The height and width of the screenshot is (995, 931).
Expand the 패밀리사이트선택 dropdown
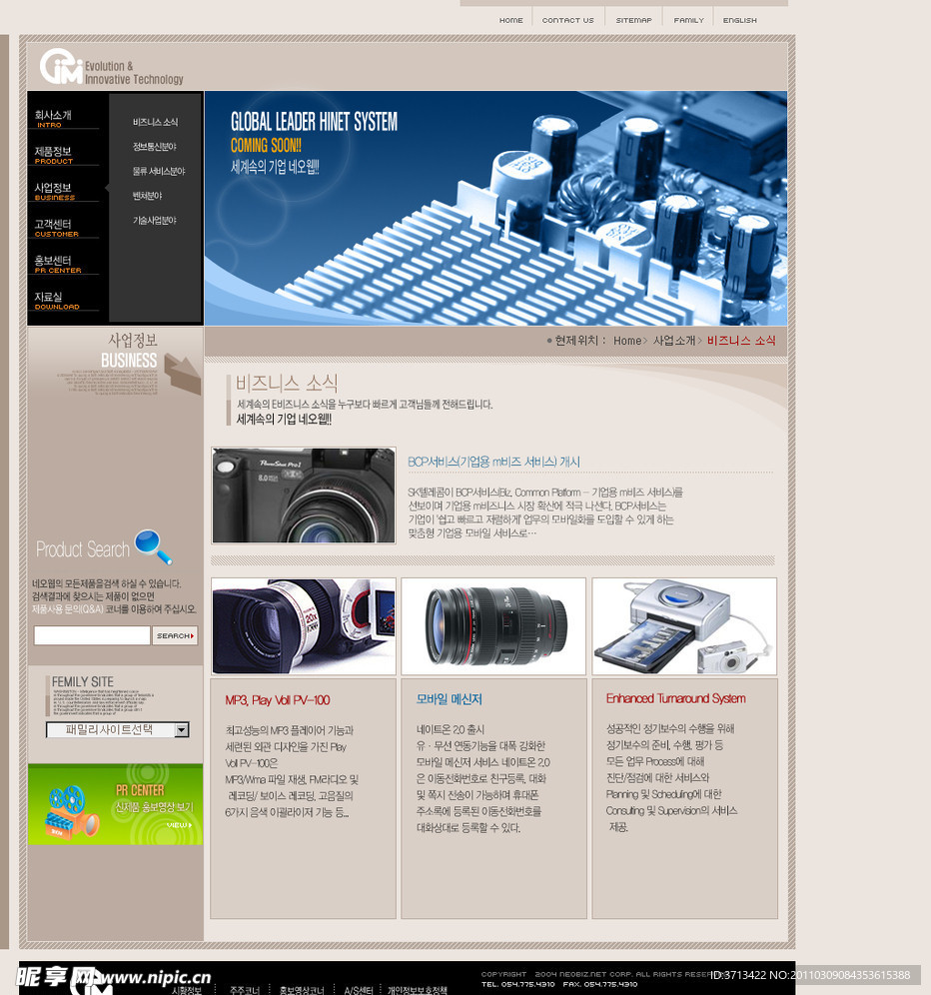(118, 729)
